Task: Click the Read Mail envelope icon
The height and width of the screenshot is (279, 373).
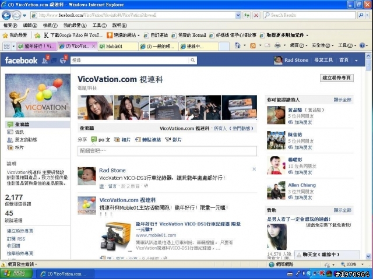Action: pyautogui.click(x=268, y=45)
